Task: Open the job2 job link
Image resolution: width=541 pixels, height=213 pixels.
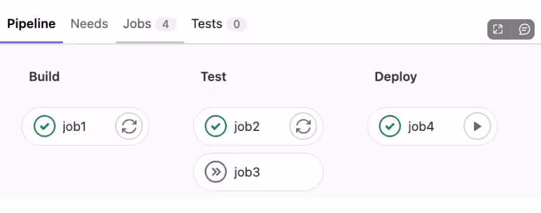Action: pos(247,127)
